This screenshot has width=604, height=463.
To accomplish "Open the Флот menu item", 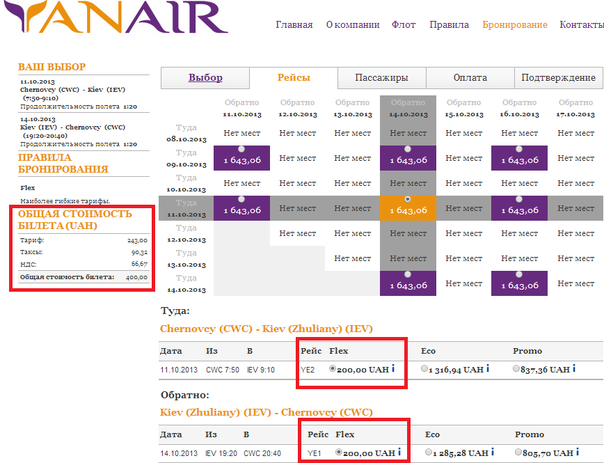I will tap(404, 24).
